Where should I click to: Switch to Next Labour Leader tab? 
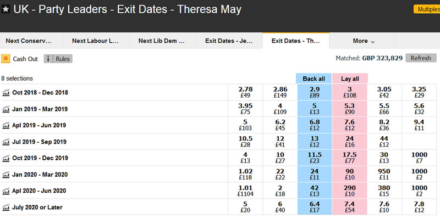pos(95,41)
